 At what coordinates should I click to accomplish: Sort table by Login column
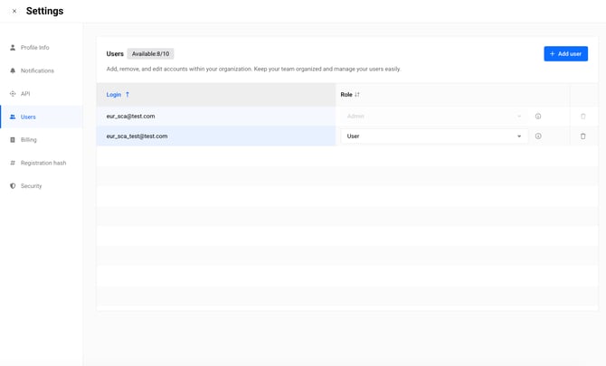coord(216,95)
